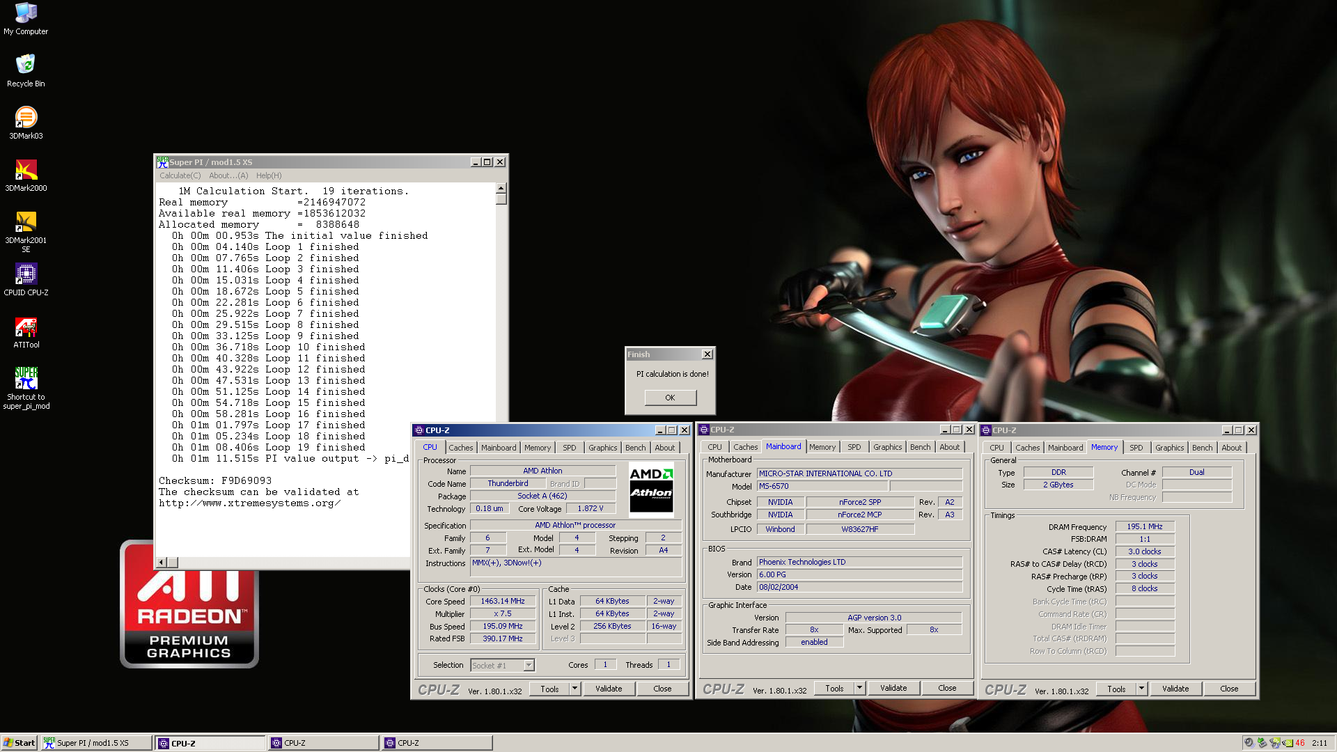Open CPU tab in Mainboard CPU-Z window

[715, 447]
